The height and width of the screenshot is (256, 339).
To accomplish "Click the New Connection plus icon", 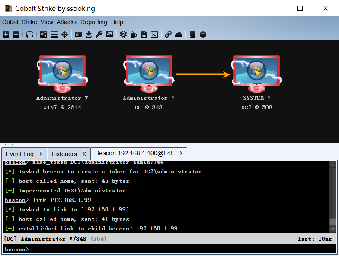I will [6, 35].
